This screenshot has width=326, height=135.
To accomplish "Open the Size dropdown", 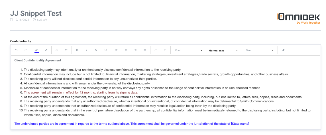I will [259, 50].
